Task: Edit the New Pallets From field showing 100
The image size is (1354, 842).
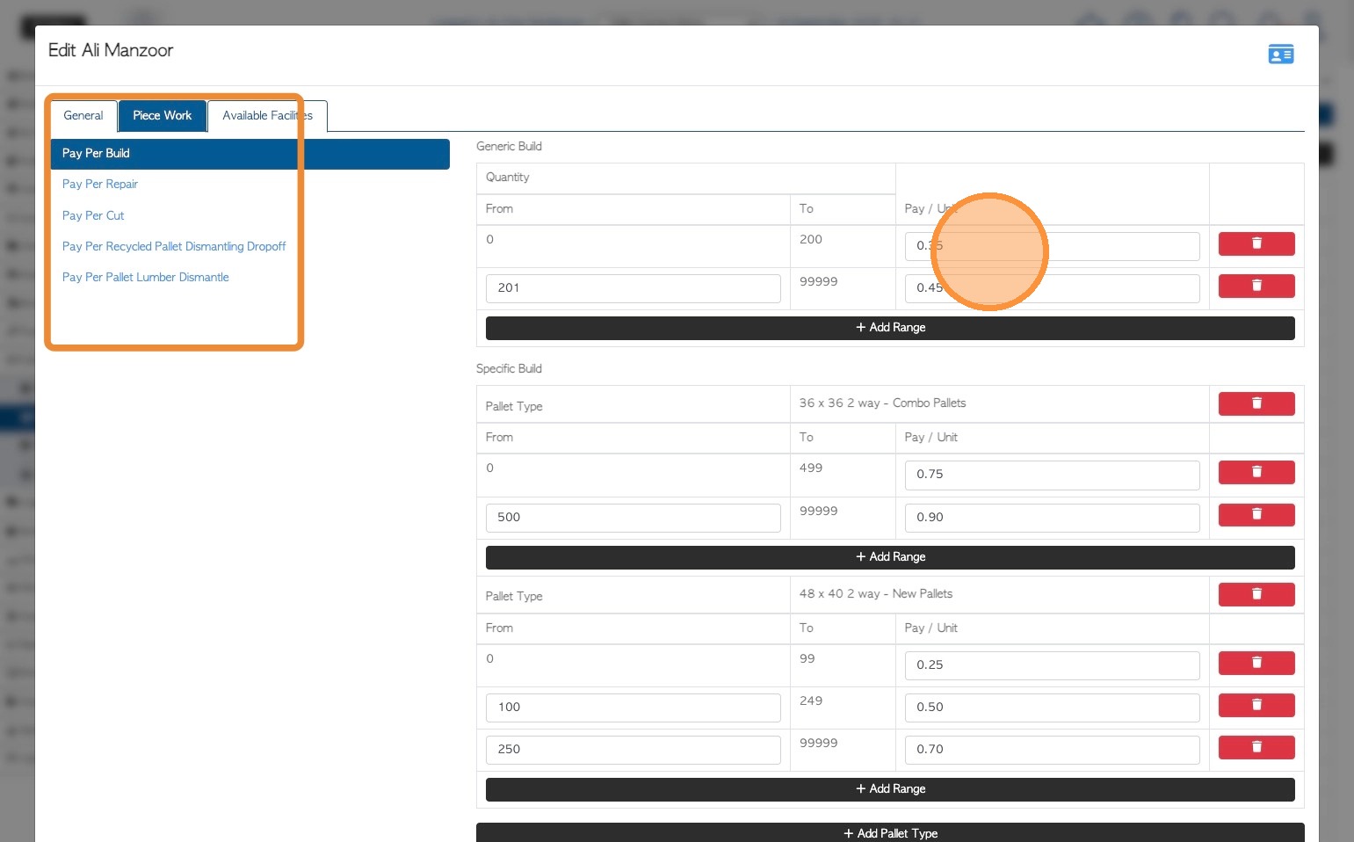Action: pyautogui.click(x=634, y=708)
